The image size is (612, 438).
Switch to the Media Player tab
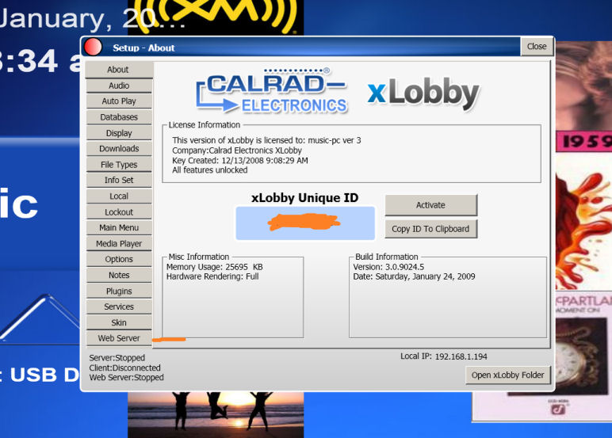click(x=118, y=244)
